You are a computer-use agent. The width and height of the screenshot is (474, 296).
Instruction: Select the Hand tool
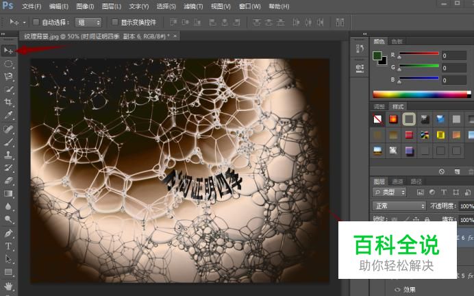pyautogui.click(x=8, y=286)
